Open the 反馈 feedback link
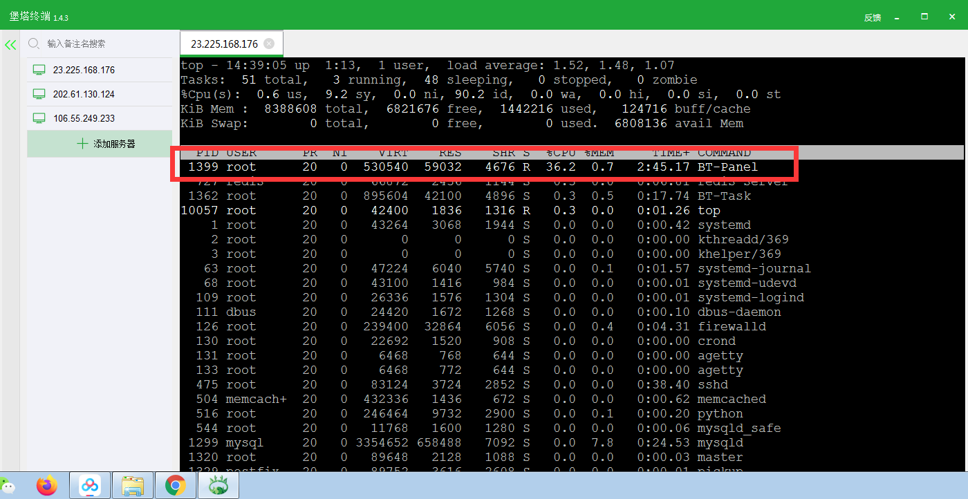Screen dimensions: 968x499 coord(873,17)
